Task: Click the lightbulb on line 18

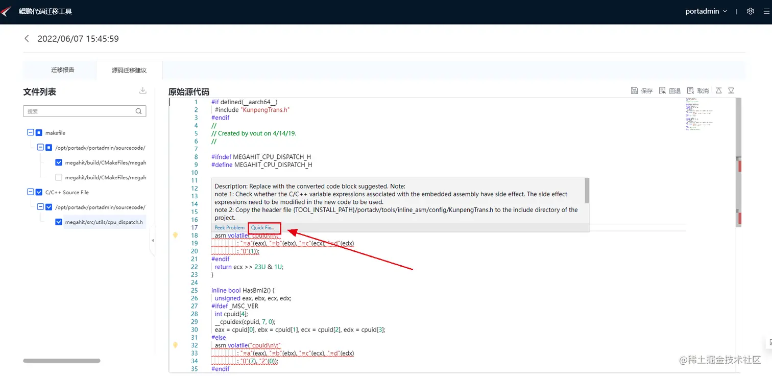Action: [x=175, y=236]
